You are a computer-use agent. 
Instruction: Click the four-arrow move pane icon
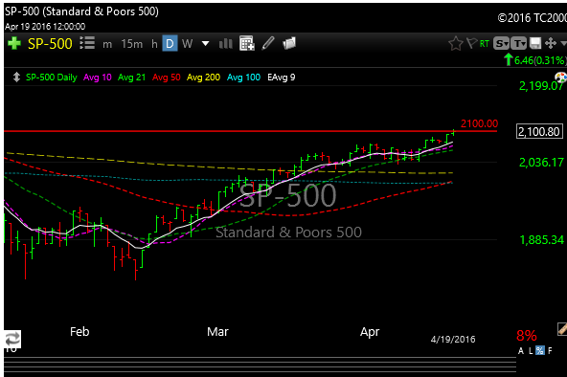click(551, 44)
